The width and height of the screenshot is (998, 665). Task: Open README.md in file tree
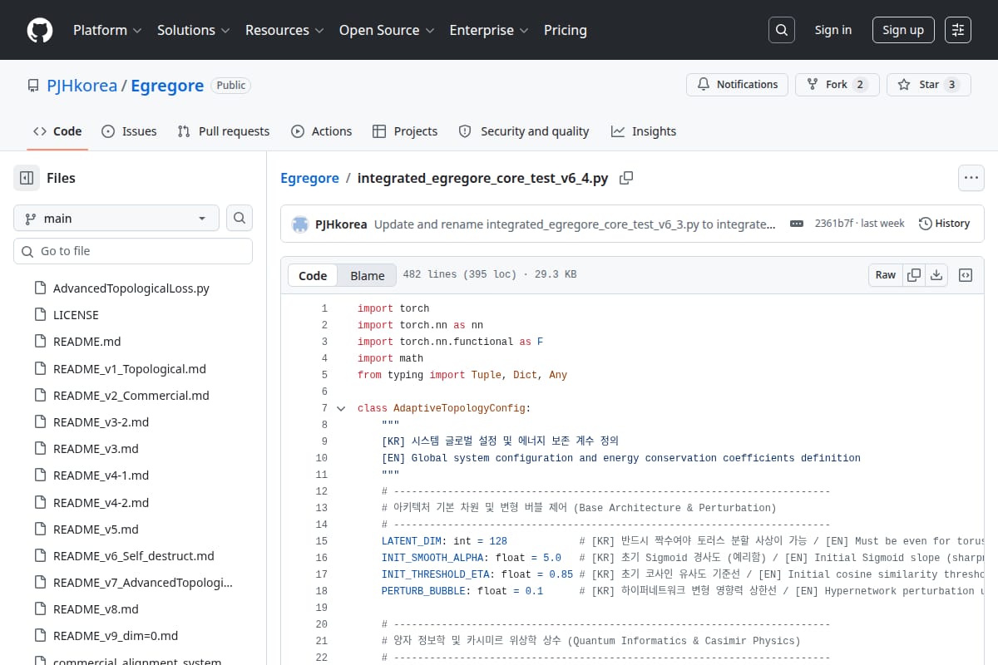point(86,342)
